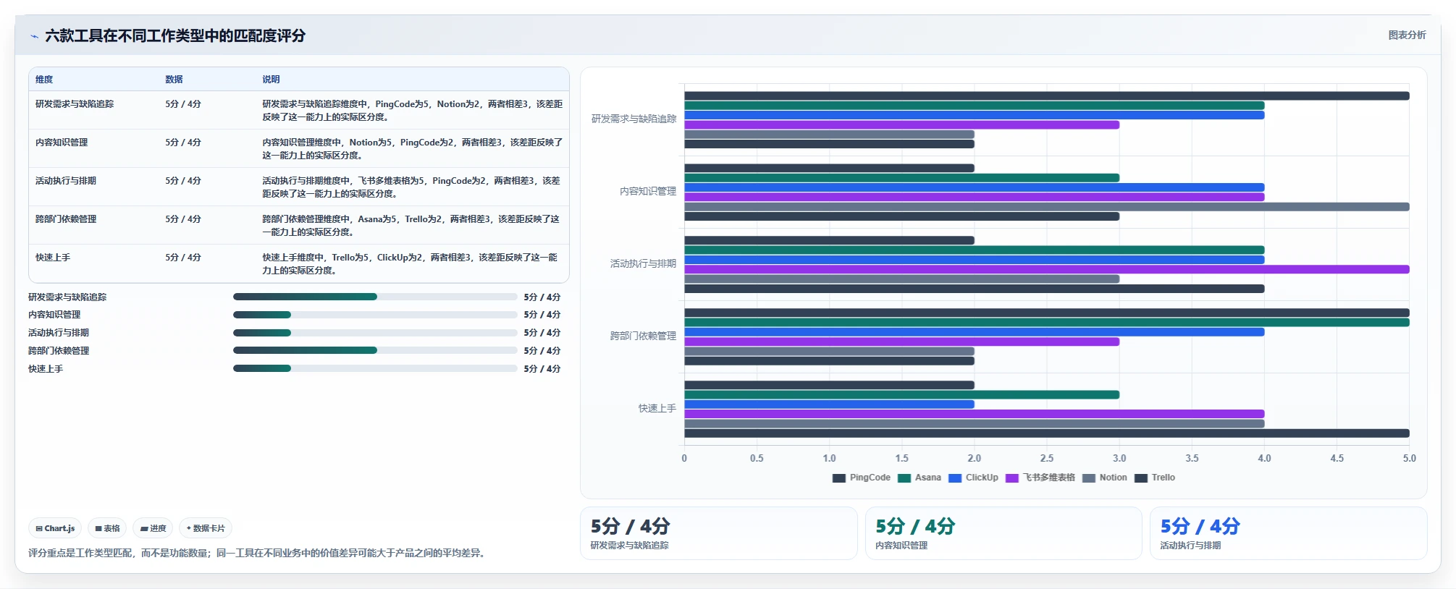The width and height of the screenshot is (1456, 589).
Task: Select the Chart.js tag
Action: tap(55, 528)
